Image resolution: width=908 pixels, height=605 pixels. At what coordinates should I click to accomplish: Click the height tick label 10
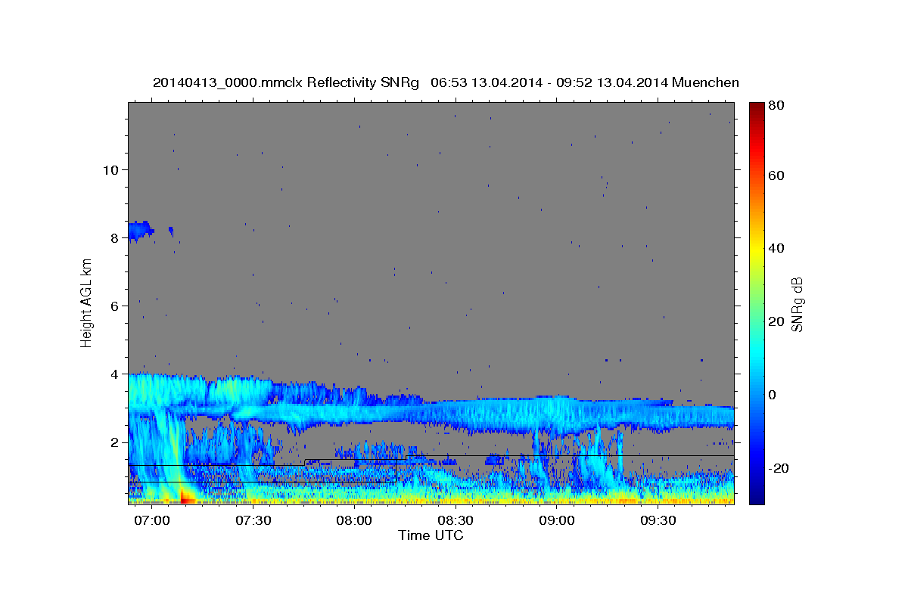coord(110,169)
